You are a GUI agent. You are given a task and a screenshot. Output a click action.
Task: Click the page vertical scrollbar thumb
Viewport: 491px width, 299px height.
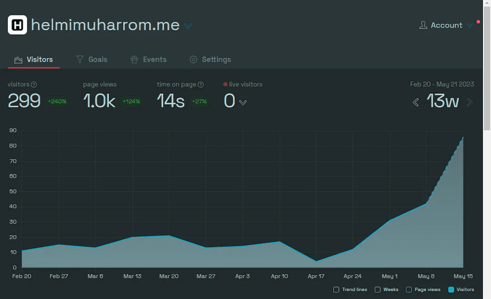(x=487, y=67)
